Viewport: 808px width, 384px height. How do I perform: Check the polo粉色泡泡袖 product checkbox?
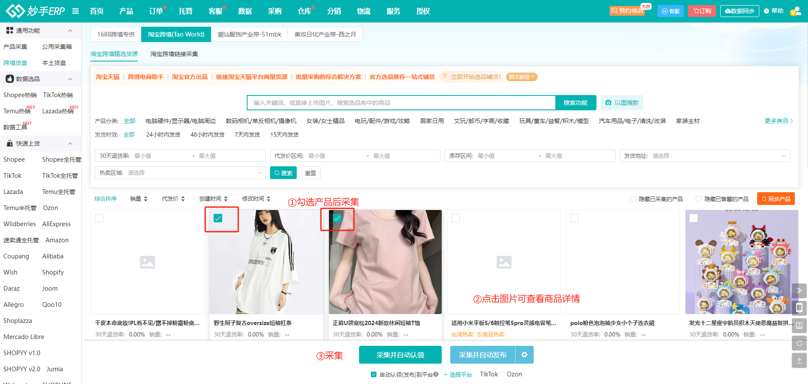point(574,218)
